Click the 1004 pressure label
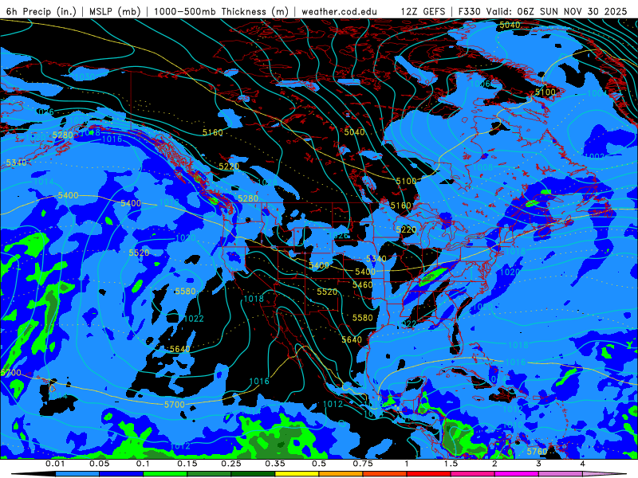The width and height of the screenshot is (638, 478). [597, 93]
